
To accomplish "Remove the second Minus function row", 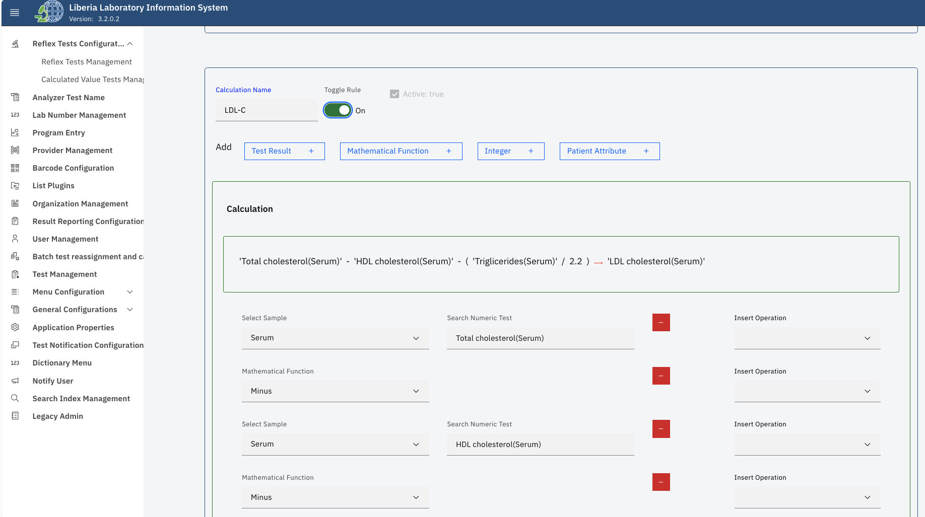I will tap(661, 482).
